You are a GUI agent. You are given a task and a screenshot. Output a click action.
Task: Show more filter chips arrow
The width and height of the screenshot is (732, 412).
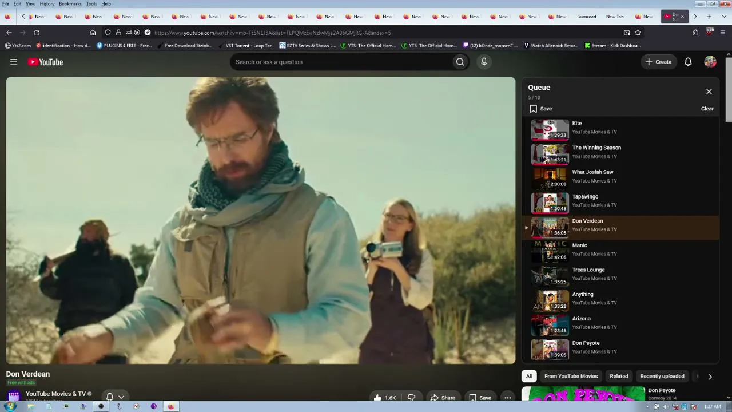pos(710,377)
